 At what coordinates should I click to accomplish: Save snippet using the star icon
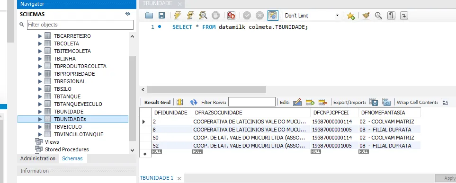pos(351,16)
